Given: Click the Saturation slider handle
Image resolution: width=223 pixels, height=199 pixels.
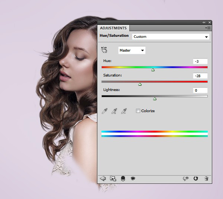Looking at the screenshot, I should tap(140, 84).
